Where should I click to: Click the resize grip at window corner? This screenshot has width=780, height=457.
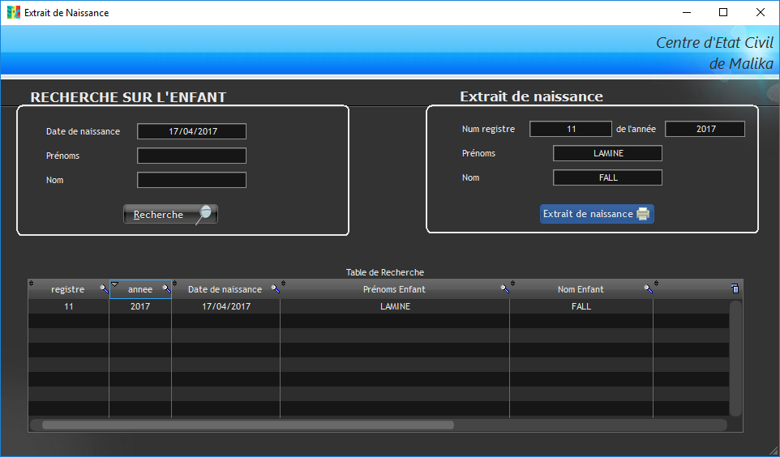click(x=773, y=451)
